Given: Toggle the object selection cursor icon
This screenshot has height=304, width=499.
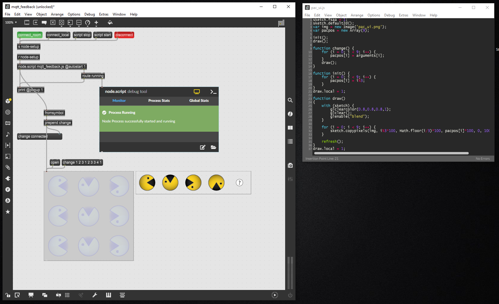Looking at the screenshot, I should (x=17, y=295).
